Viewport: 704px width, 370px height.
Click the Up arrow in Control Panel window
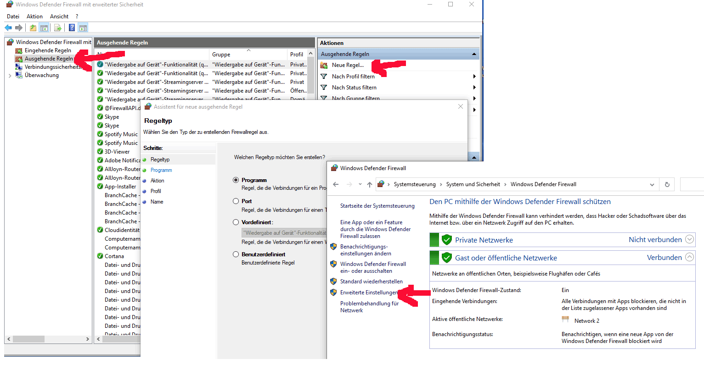point(369,184)
